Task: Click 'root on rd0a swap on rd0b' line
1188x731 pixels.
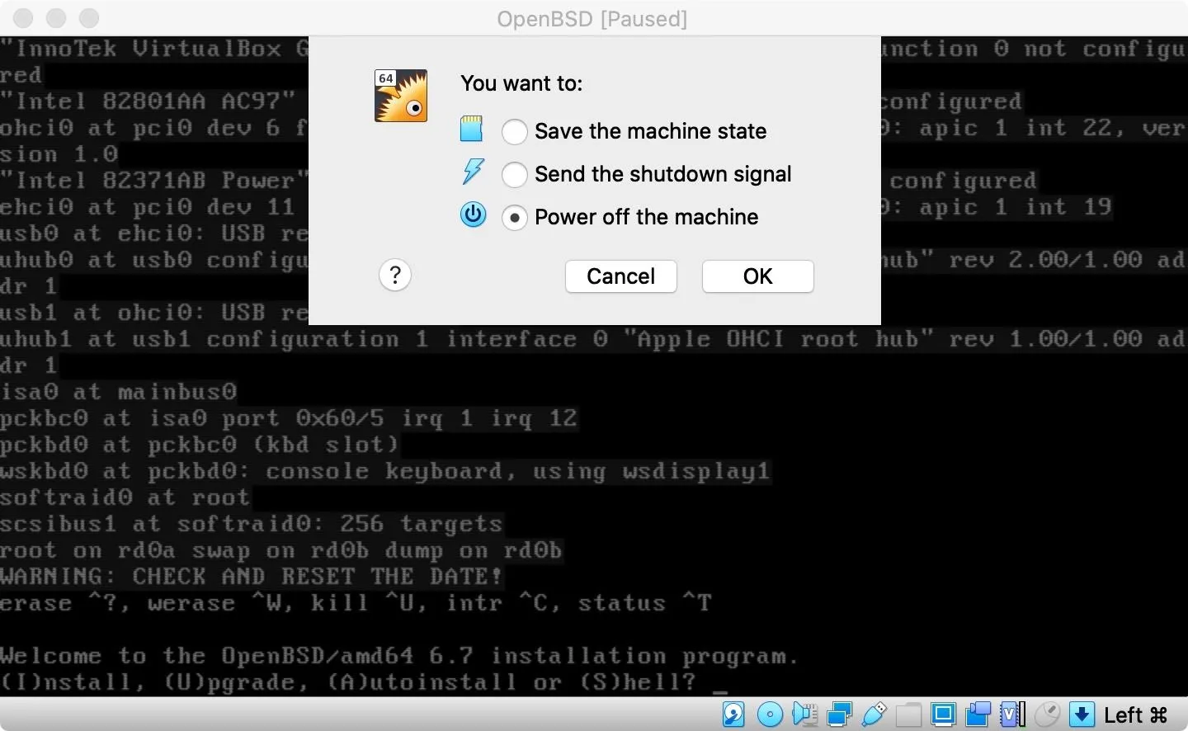Action: pos(280,550)
